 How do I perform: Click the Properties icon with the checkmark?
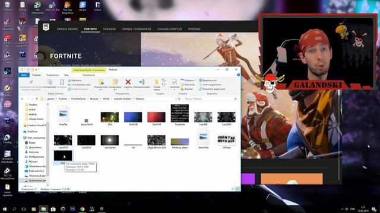[x=174, y=82]
